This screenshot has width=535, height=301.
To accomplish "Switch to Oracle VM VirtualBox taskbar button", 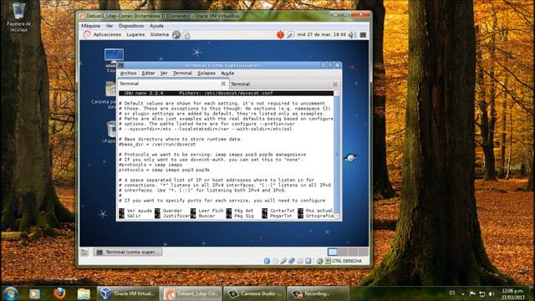I will tap(128, 293).
